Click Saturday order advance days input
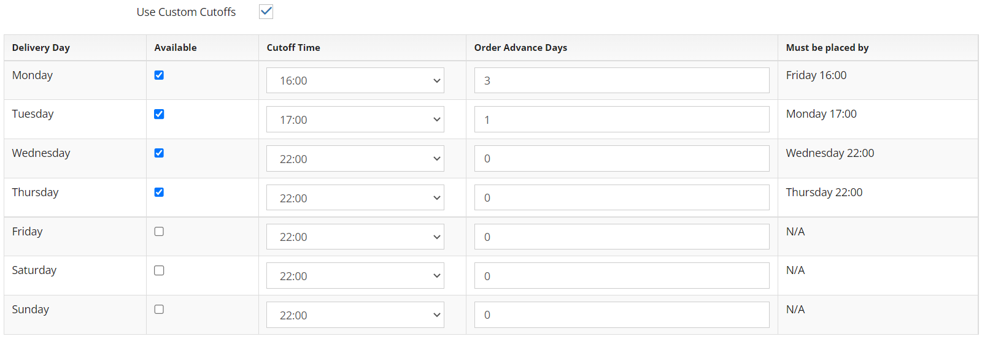 [622, 276]
